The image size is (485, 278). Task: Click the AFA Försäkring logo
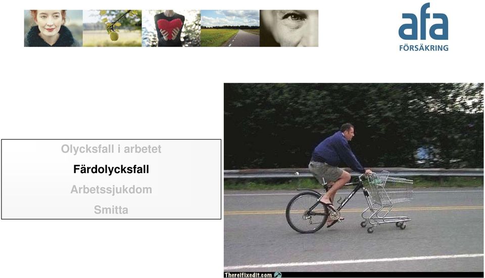click(423, 27)
